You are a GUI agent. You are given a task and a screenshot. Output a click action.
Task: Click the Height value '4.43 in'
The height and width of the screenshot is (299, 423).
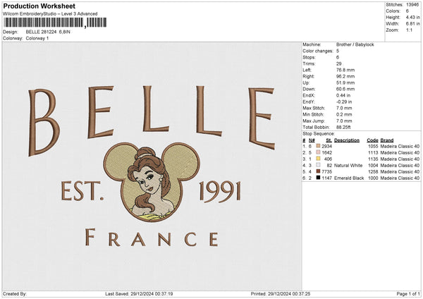412,17
